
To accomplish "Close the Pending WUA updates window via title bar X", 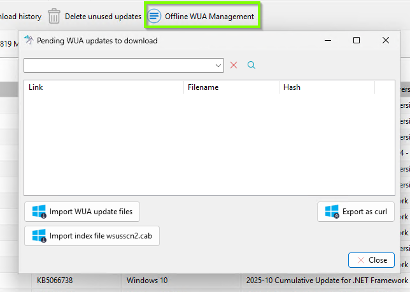I will [x=386, y=40].
